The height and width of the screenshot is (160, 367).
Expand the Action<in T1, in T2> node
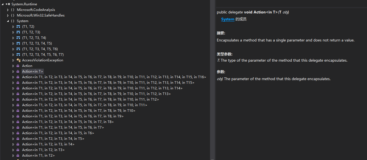pos(13,156)
